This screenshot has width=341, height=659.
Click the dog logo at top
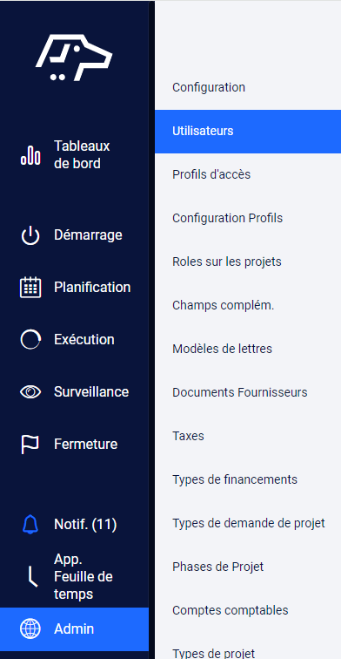click(x=74, y=58)
